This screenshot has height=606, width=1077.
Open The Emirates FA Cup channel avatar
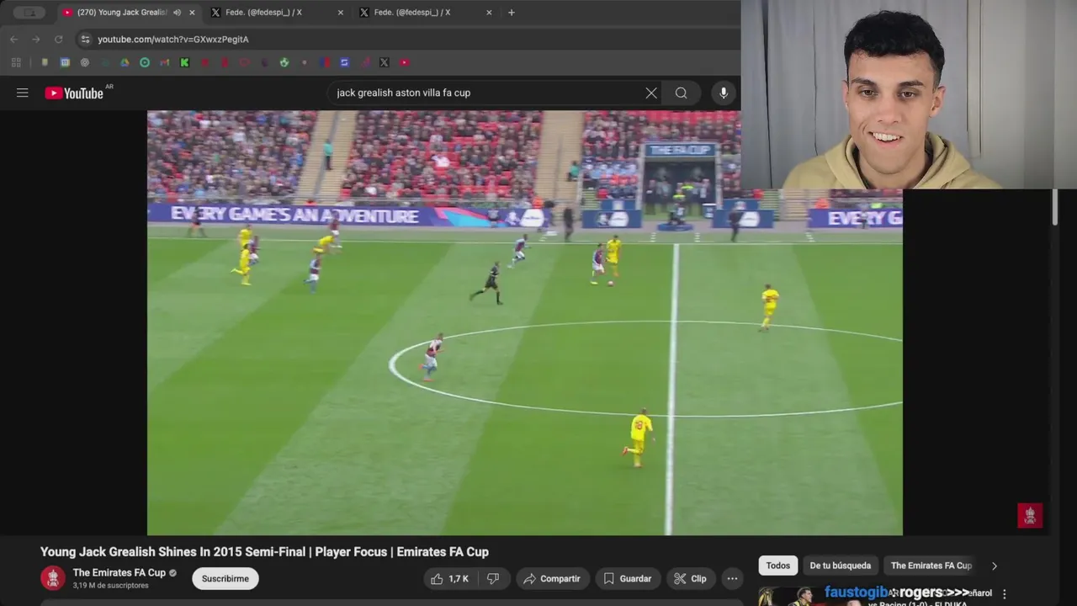(53, 578)
